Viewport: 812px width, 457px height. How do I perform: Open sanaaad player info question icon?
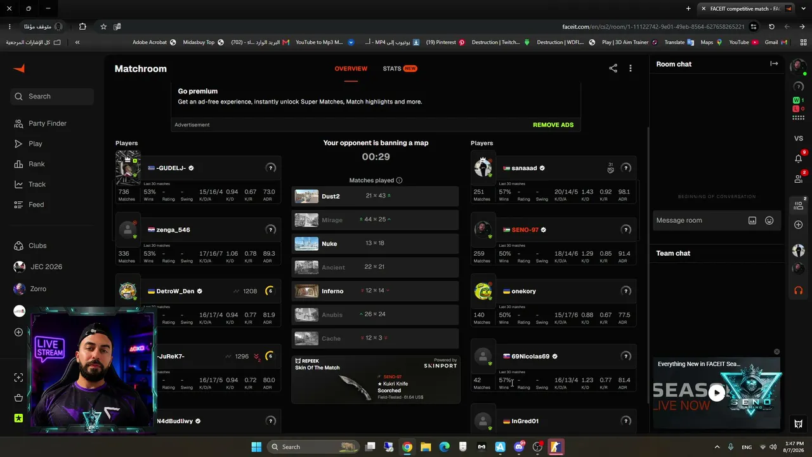pos(626,168)
